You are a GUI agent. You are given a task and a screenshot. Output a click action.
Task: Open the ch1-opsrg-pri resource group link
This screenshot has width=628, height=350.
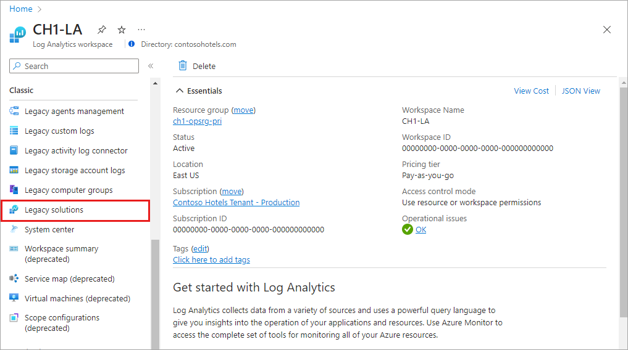[197, 121]
